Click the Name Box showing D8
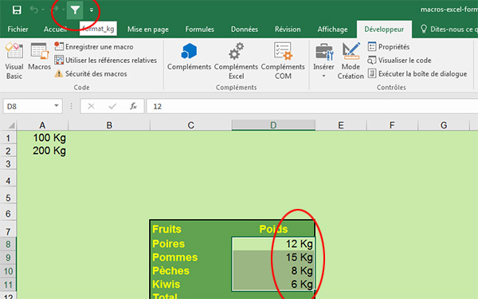The image size is (478, 299). point(28,106)
